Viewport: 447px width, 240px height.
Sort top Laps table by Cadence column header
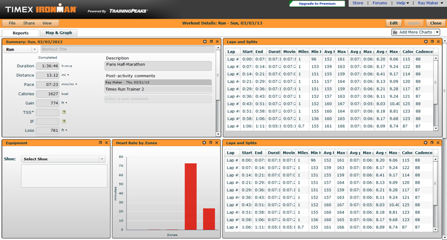(x=424, y=51)
